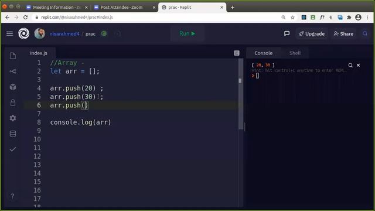Open the Unit tests checkmark icon

[x=13, y=149]
